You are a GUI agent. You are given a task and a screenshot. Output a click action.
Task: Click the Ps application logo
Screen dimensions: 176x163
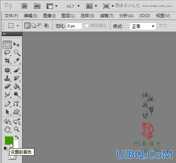[x=8, y=6]
